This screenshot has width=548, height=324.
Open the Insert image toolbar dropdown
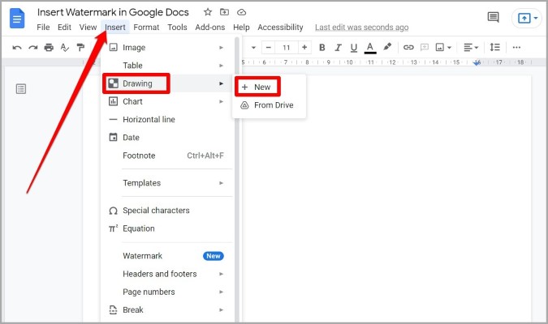443,48
